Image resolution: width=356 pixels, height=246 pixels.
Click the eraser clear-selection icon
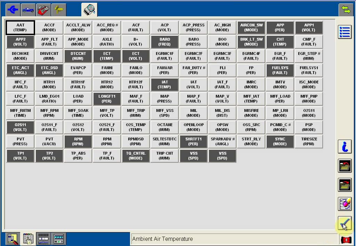coord(345,204)
